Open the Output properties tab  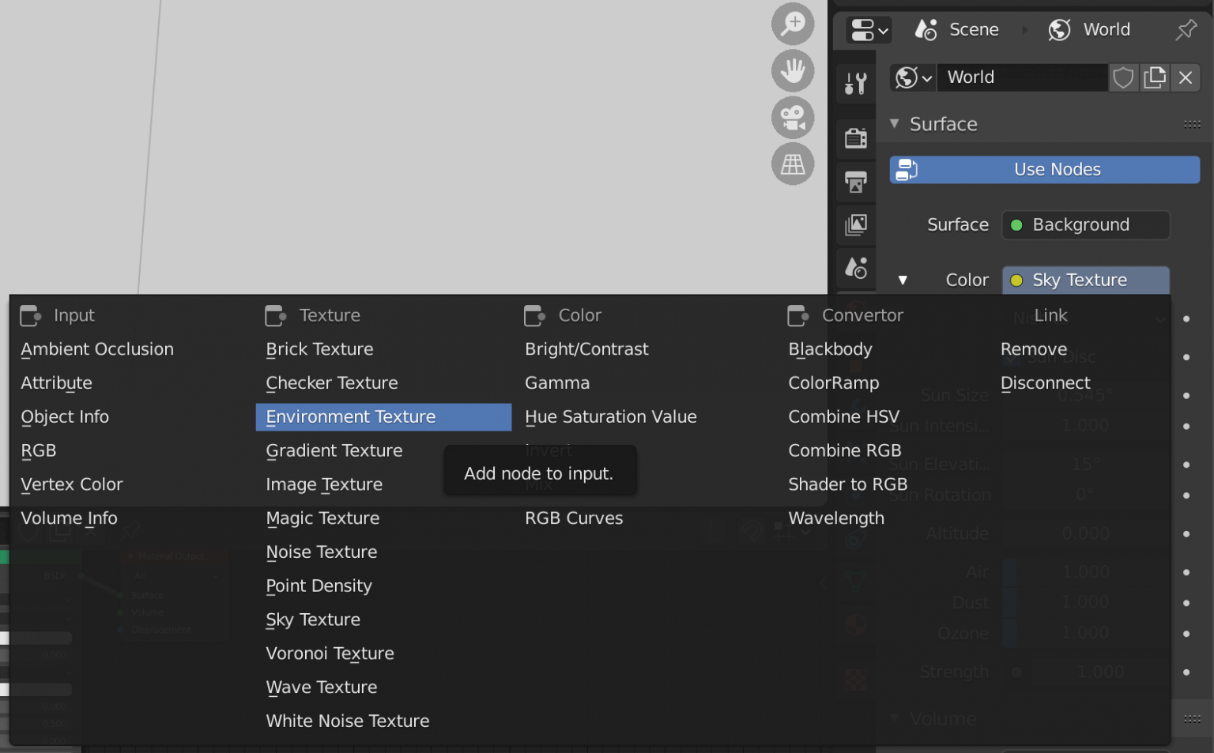tap(855, 183)
